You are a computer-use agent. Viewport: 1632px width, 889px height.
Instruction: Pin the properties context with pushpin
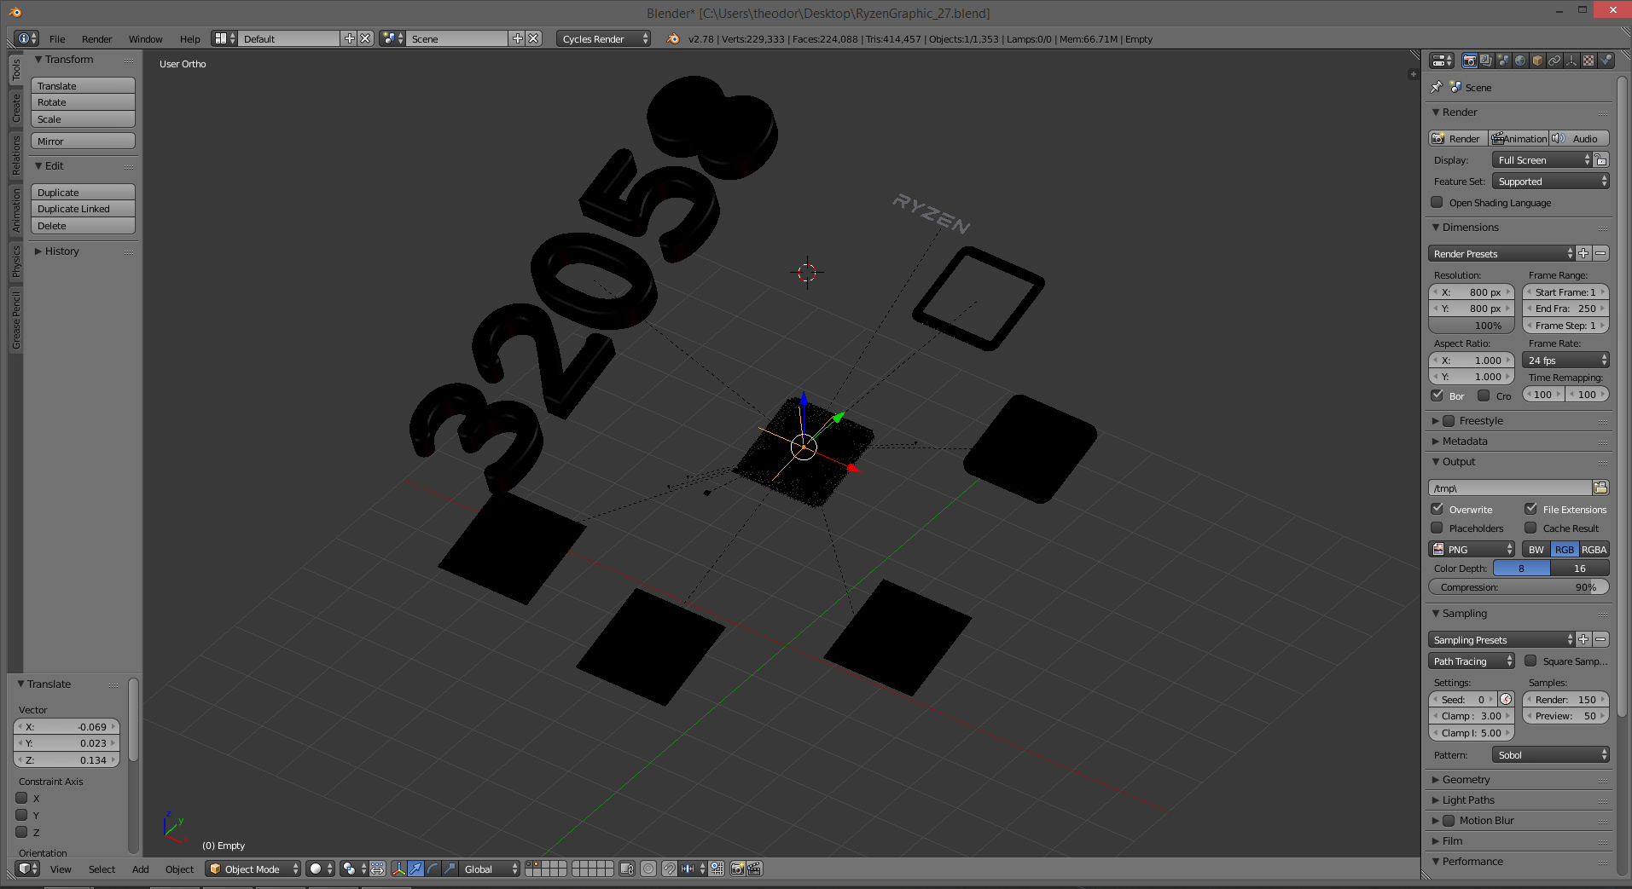coord(1437,87)
